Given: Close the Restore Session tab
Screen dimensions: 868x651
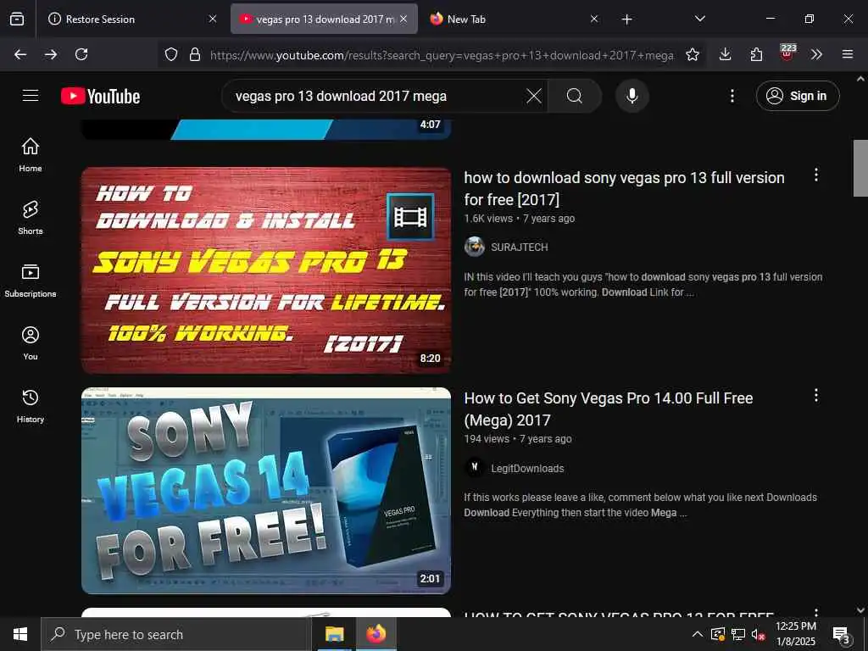Looking at the screenshot, I should pyautogui.click(x=213, y=19).
